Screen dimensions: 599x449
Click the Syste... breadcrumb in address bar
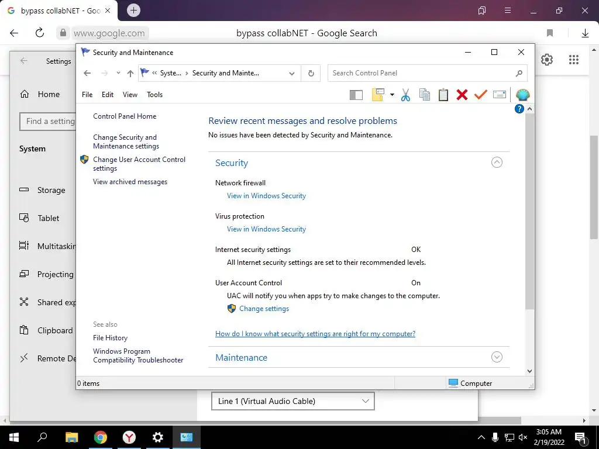pyautogui.click(x=170, y=73)
